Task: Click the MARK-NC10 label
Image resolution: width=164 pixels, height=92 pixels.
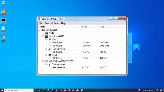Action: [52, 30]
